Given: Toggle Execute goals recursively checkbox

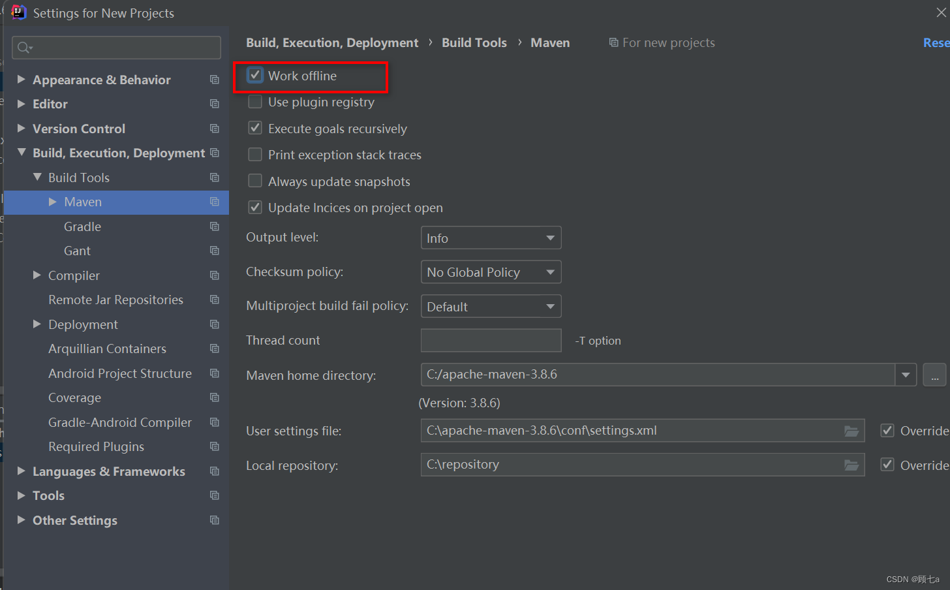Looking at the screenshot, I should (255, 128).
